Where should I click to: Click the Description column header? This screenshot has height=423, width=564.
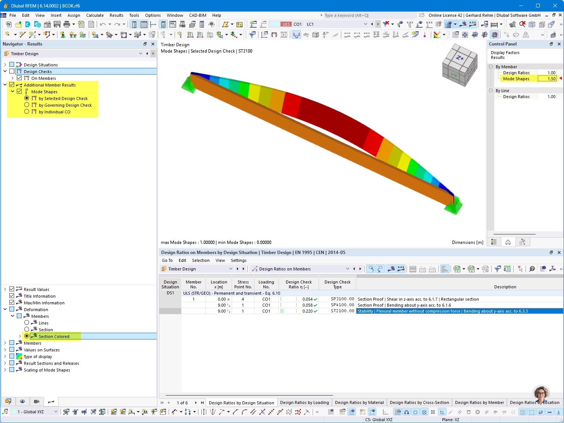coord(505,287)
